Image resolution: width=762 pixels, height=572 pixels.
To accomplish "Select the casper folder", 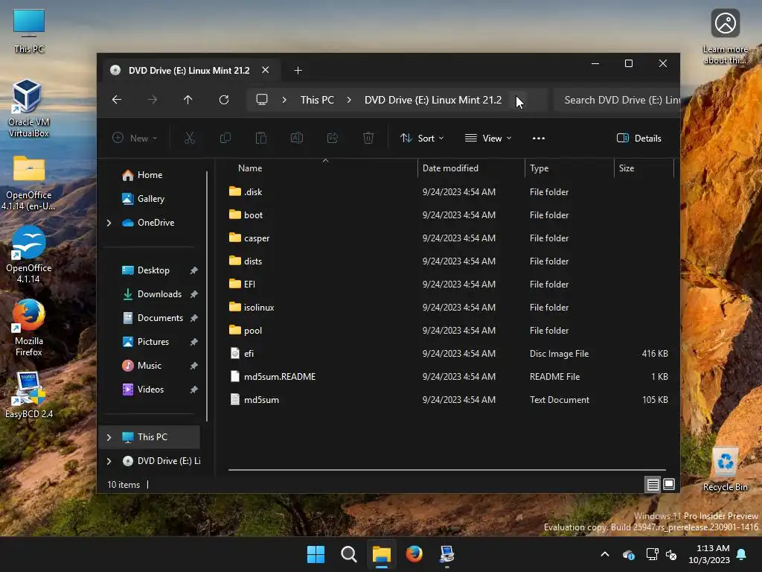I will click(449, 238).
